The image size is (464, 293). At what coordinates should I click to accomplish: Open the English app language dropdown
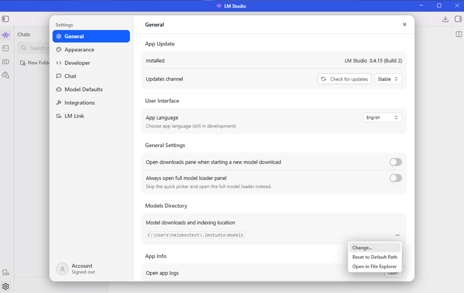382,117
